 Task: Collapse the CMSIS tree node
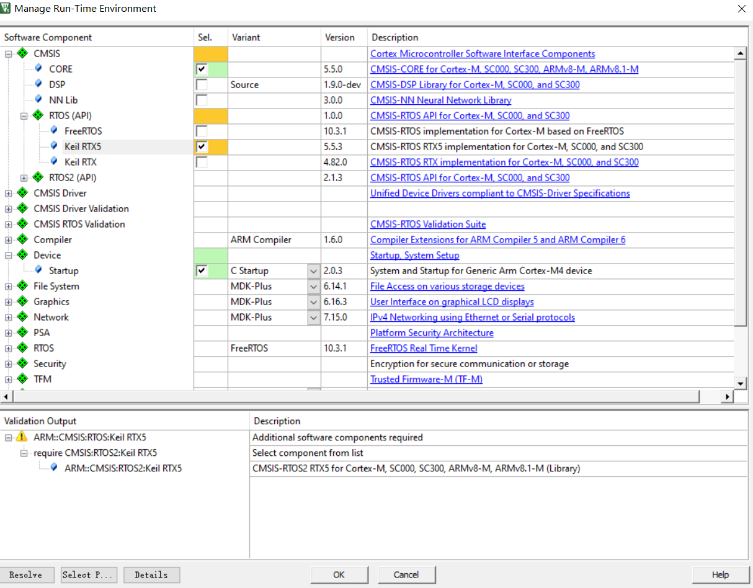(x=9, y=54)
